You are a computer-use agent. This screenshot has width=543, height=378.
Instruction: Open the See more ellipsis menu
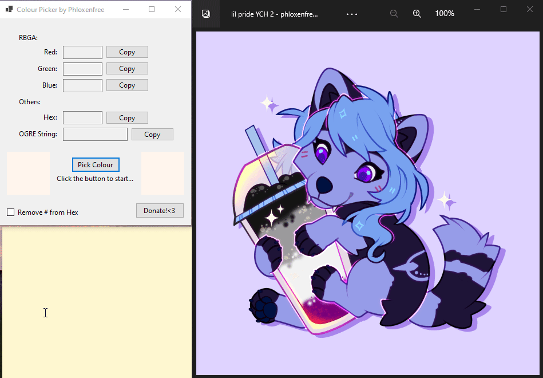[x=351, y=13]
